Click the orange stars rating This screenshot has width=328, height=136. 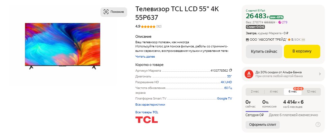click(148, 26)
